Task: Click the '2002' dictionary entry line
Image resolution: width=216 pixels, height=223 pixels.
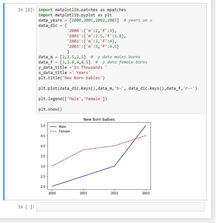Action: point(92,41)
